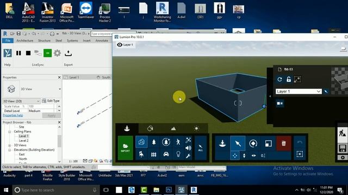Switch to the Architecture ribbon tab
Image resolution: width=348 pixels, height=195 pixels.
(x=25, y=41)
